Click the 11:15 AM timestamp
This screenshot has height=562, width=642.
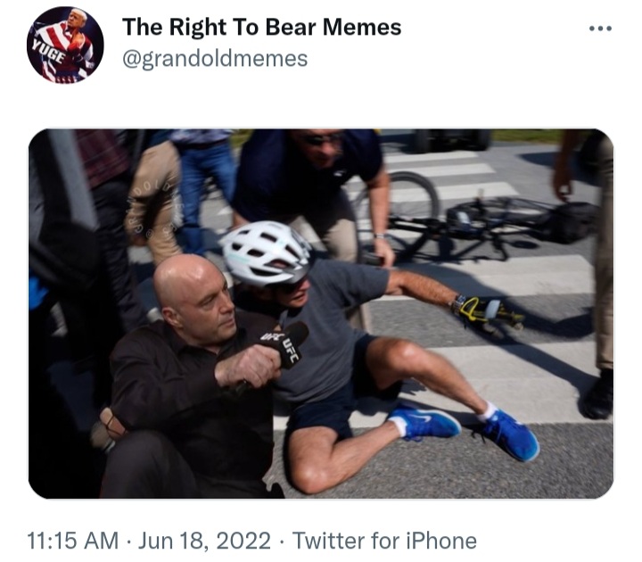[x=72, y=541]
